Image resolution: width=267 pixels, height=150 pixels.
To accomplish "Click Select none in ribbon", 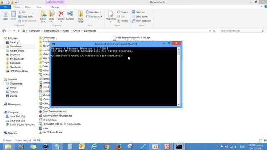I will (x=140, y=17).
